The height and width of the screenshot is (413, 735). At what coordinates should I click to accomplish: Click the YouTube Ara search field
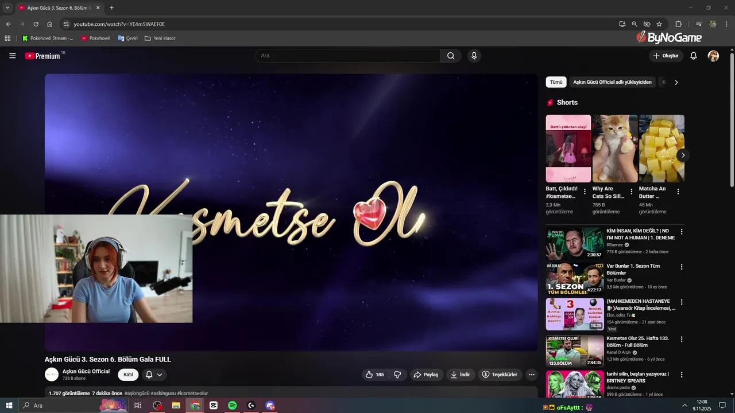[x=347, y=56]
